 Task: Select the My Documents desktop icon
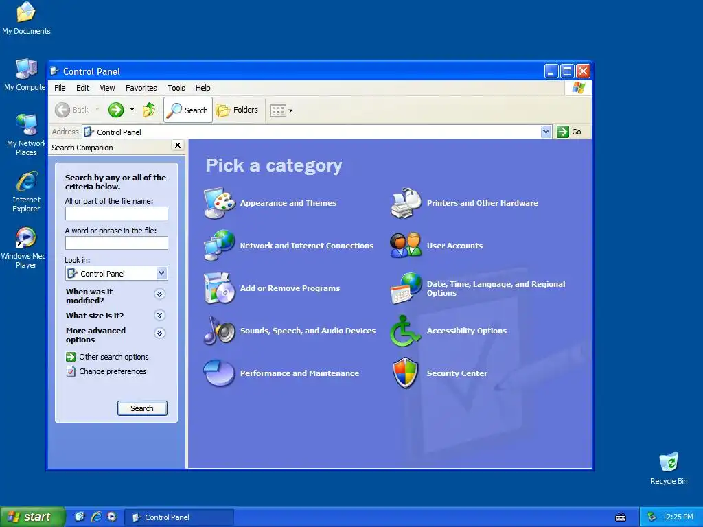point(26,18)
